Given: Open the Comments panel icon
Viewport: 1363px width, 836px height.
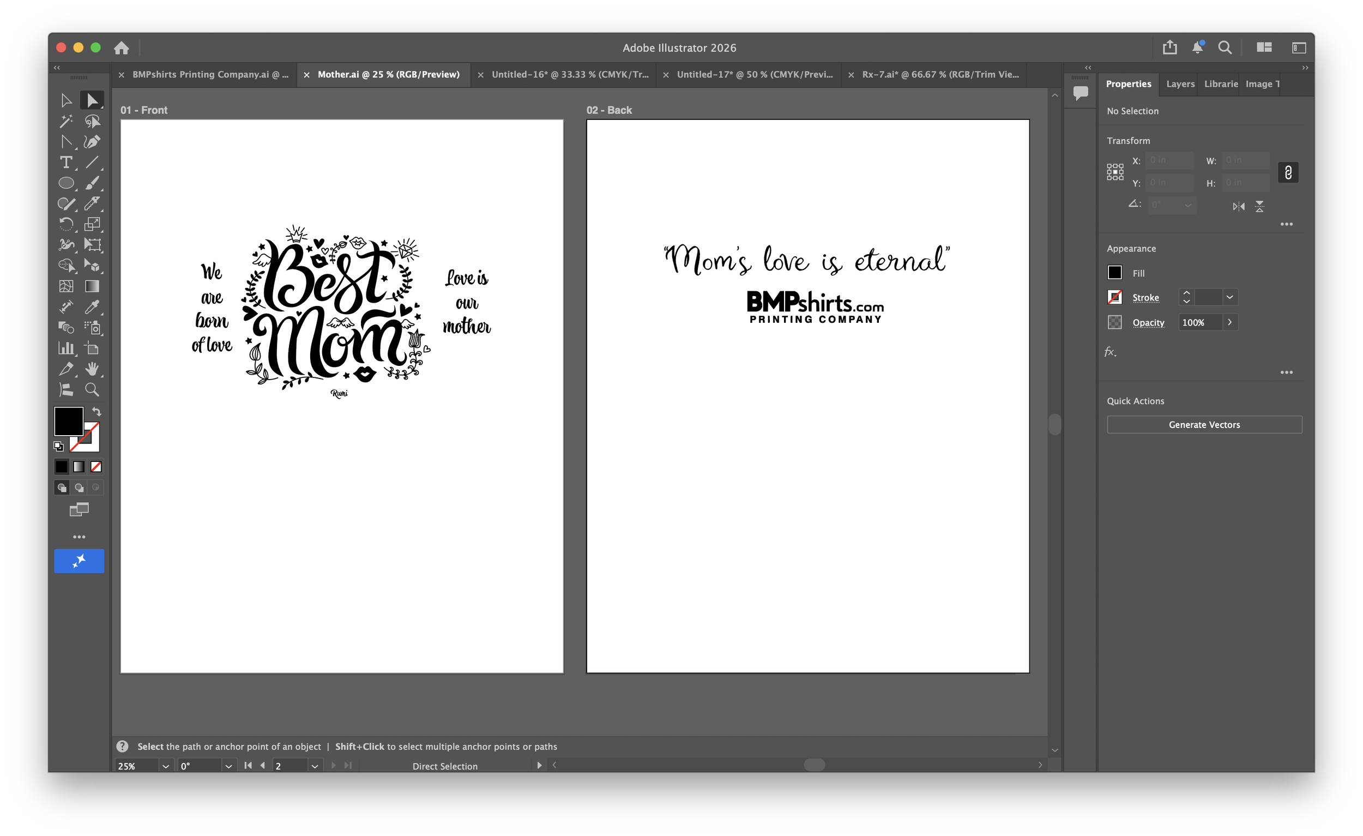Looking at the screenshot, I should (1081, 92).
